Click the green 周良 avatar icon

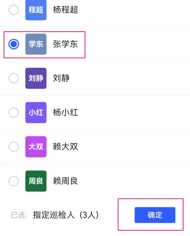click(x=36, y=181)
